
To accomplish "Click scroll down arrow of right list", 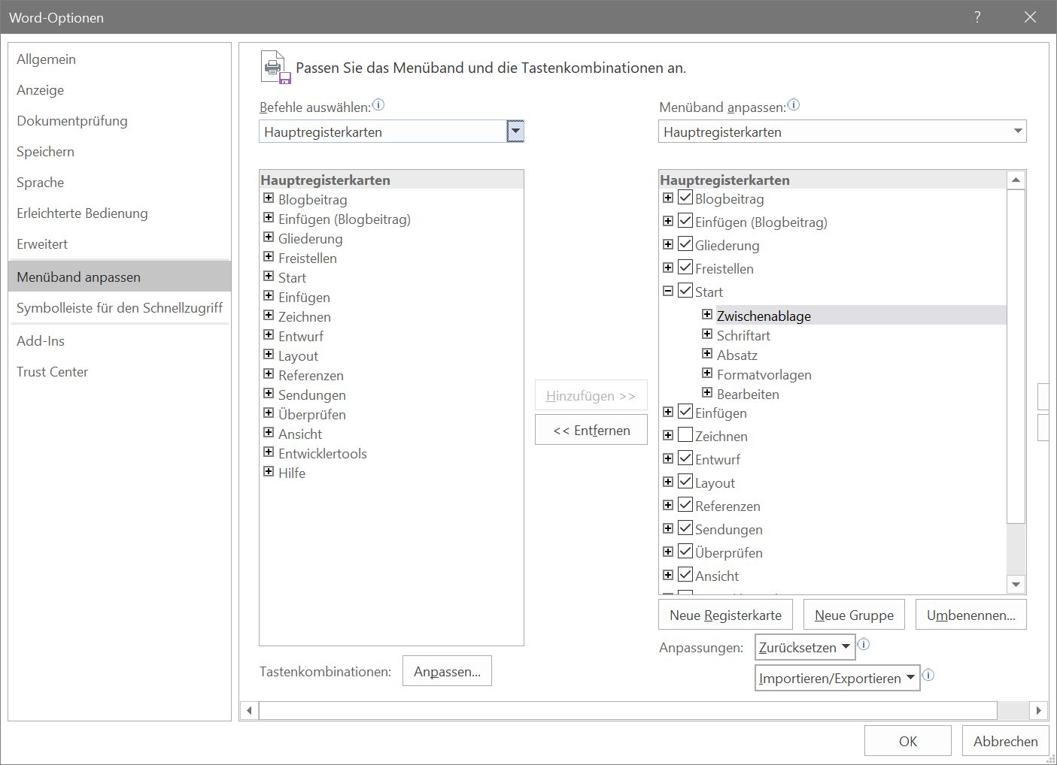I will click(1016, 584).
